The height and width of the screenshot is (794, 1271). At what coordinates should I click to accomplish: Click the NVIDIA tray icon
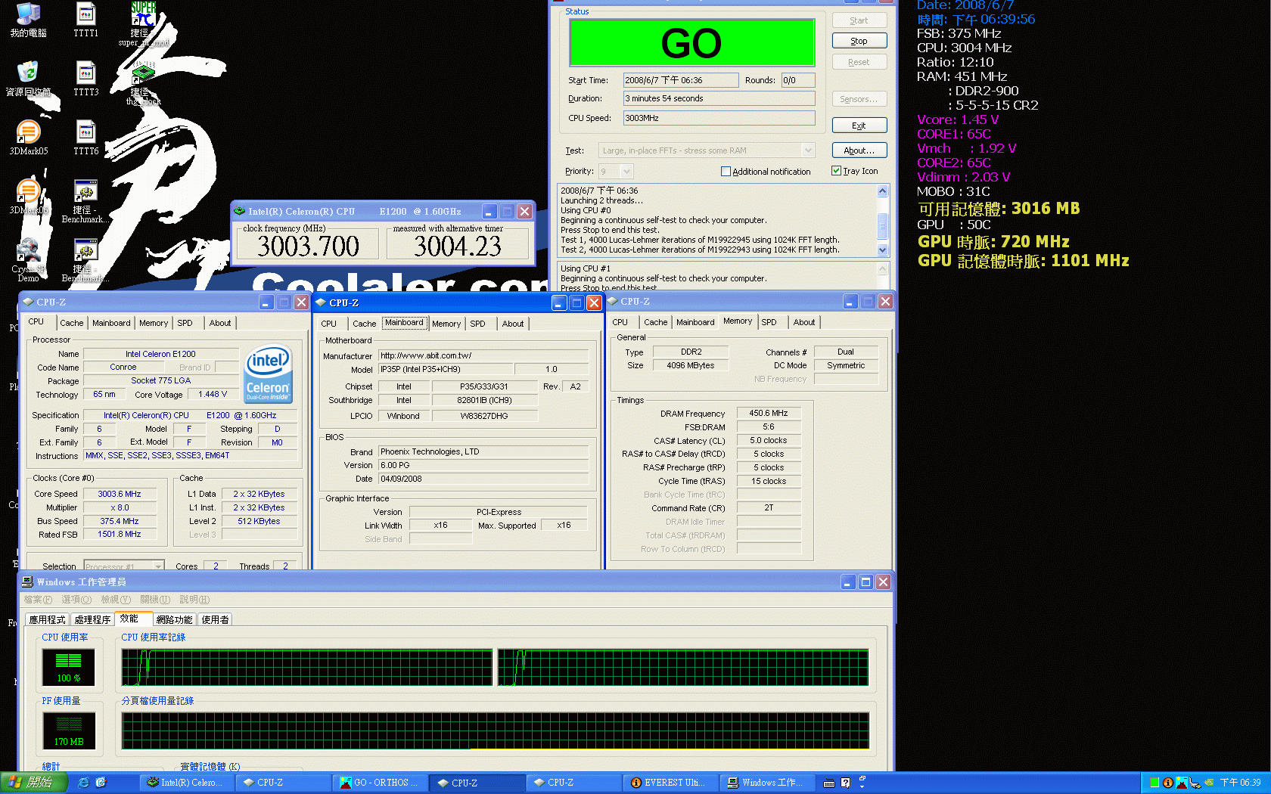click(x=1209, y=783)
